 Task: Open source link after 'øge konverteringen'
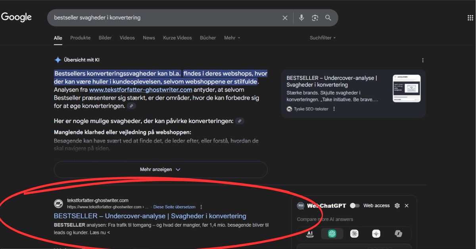[131, 106]
